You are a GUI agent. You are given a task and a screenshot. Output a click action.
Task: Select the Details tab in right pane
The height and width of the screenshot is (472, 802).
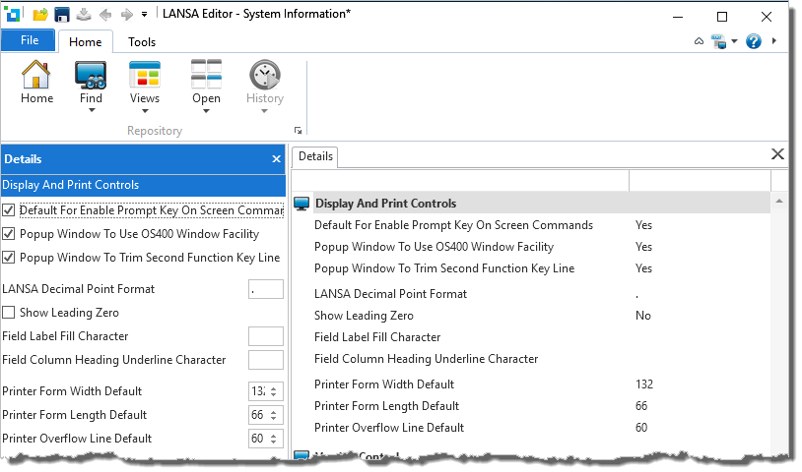(316, 156)
